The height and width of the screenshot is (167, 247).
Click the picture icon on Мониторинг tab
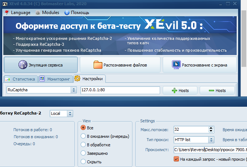point(42,79)
